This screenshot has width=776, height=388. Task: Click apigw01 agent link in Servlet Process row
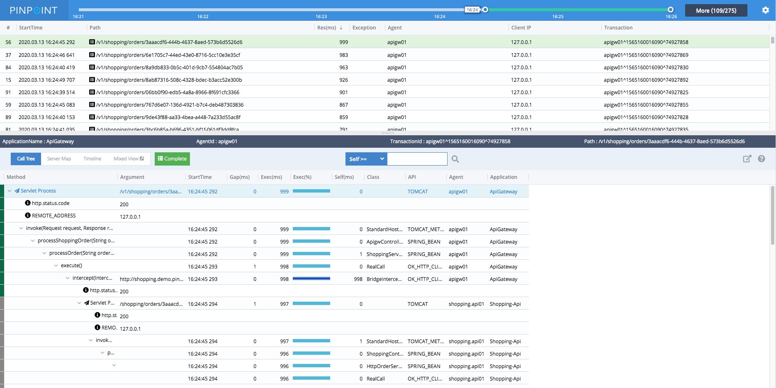[458, 191]
